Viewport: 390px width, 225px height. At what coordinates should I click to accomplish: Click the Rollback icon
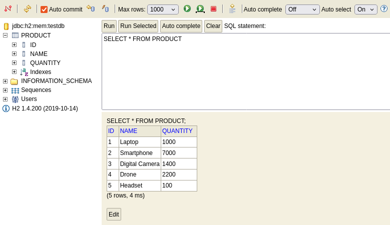click(x=91, y=8)
